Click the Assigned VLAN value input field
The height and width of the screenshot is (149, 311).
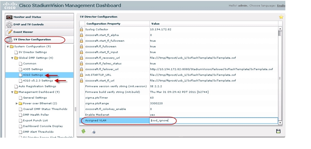[214, 121]
